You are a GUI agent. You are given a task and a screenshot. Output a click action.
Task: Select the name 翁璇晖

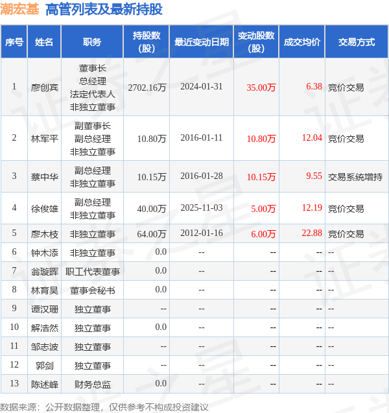click(x=45, y=272)
